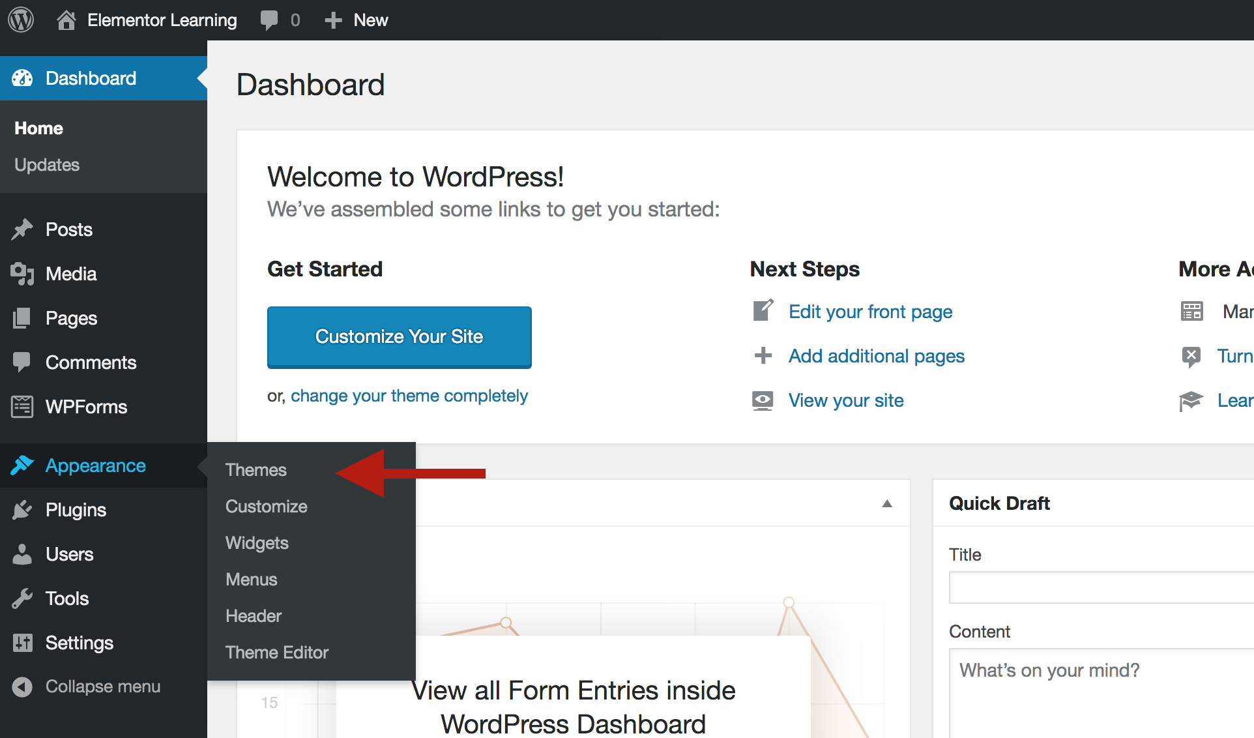Screen dimensions: 1254x738
Task: Click the WordPress logo icon
Action: pos(21,20)
